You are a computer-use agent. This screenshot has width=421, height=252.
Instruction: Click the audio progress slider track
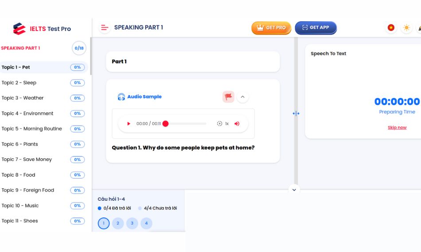point(186,124)
